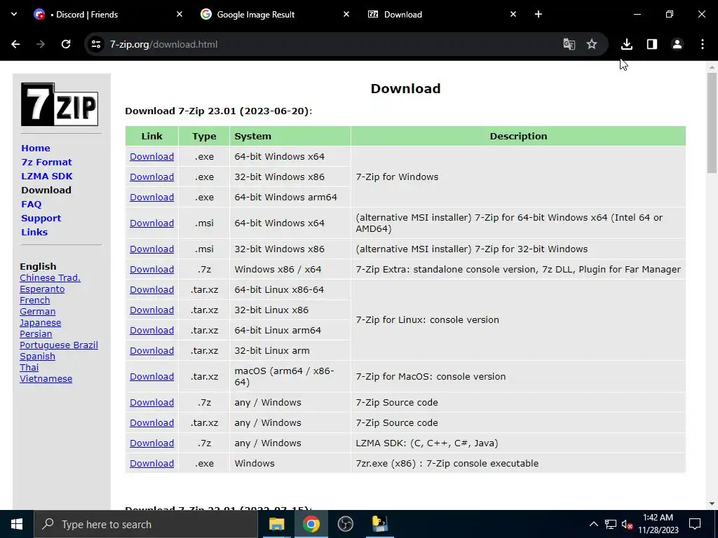Viewport: 718px width, 538px height.
Task: Switch language to German
Action: coord(38,312)
